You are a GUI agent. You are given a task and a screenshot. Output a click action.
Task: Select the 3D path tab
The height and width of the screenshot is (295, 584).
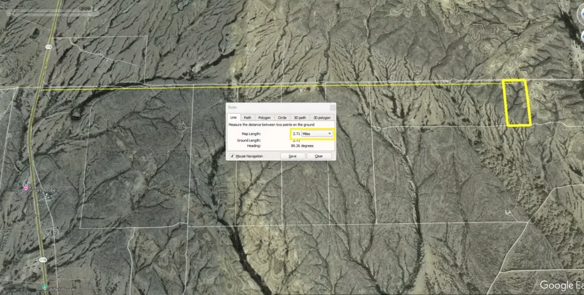click(x=300, y=118)
